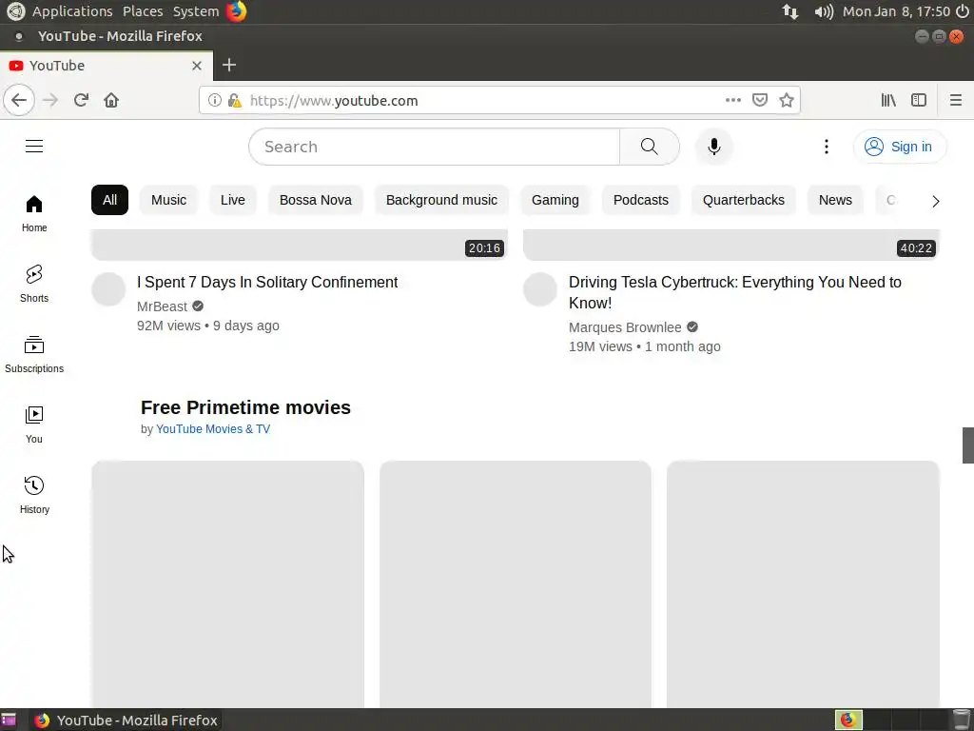This screenshot has width=974, height=731.
Task: Open the middle Free Primetime movie thumbnail
Action: [x=515, y=583]
